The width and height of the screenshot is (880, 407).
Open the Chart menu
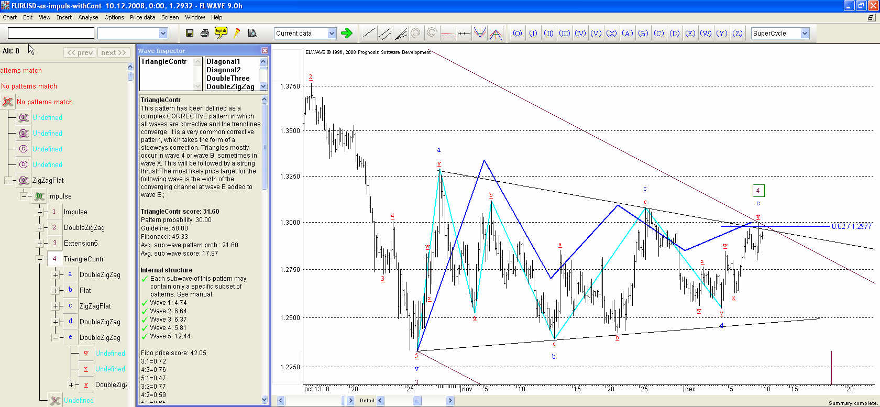(10, 17)
